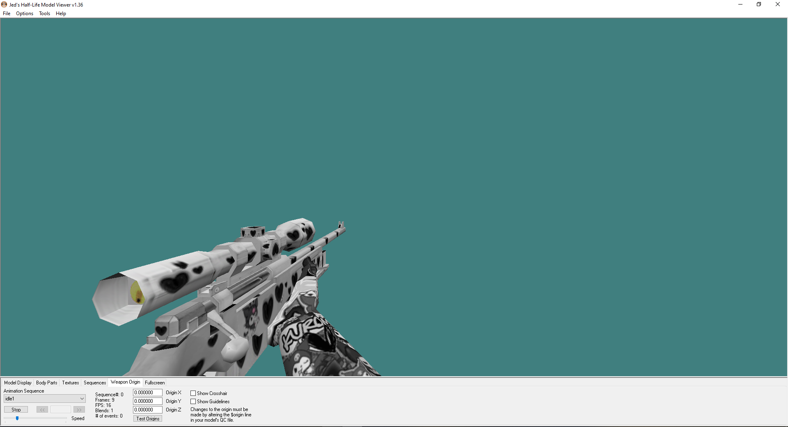Restore down the Model Viewer window
The image size is (788, 427).
[x=759, y=5]
